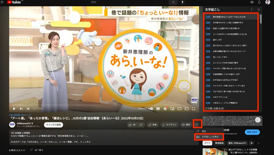Open the ANNnewsCH channel avatar
This screenshot has height=155, width=274.
click(12, 125)
